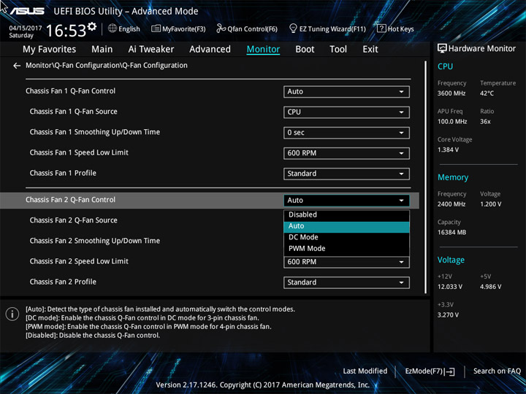
Task: Click Memory capacity value 16384 MB
Action: pyautogui.click(x=451, y=233)
